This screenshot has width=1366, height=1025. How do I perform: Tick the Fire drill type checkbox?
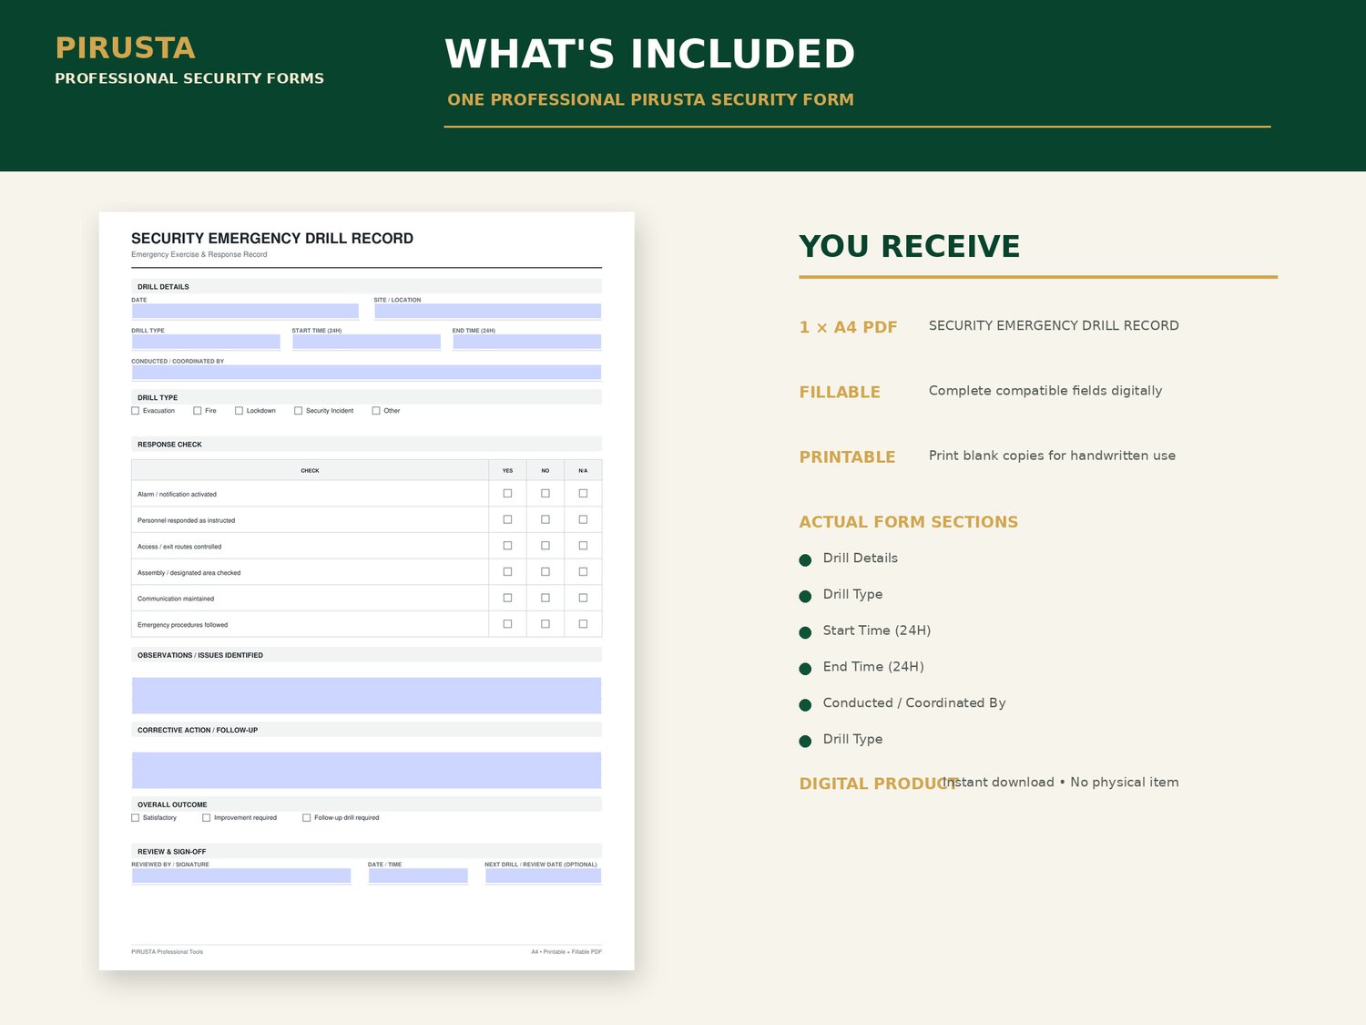click(198, 411)
